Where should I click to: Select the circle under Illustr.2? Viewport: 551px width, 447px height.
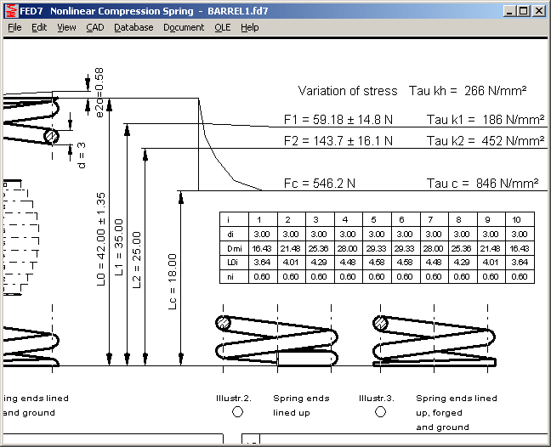pos(237,411)
